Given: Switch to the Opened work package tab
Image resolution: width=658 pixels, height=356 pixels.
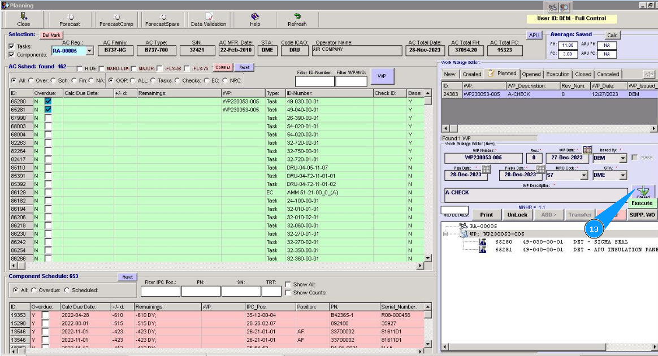Looking at the screenshot, I should [x=531, y=74].
